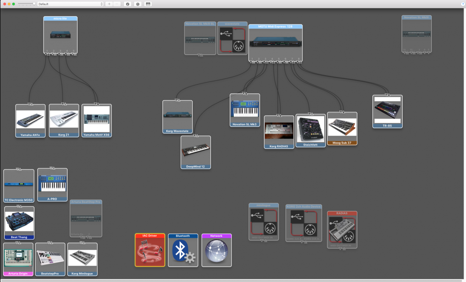Adjust the icon size slider
The width and height of the screenshot is (466, 282).
26,4
